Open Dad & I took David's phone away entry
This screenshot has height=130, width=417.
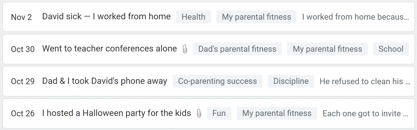pos(105,81)
